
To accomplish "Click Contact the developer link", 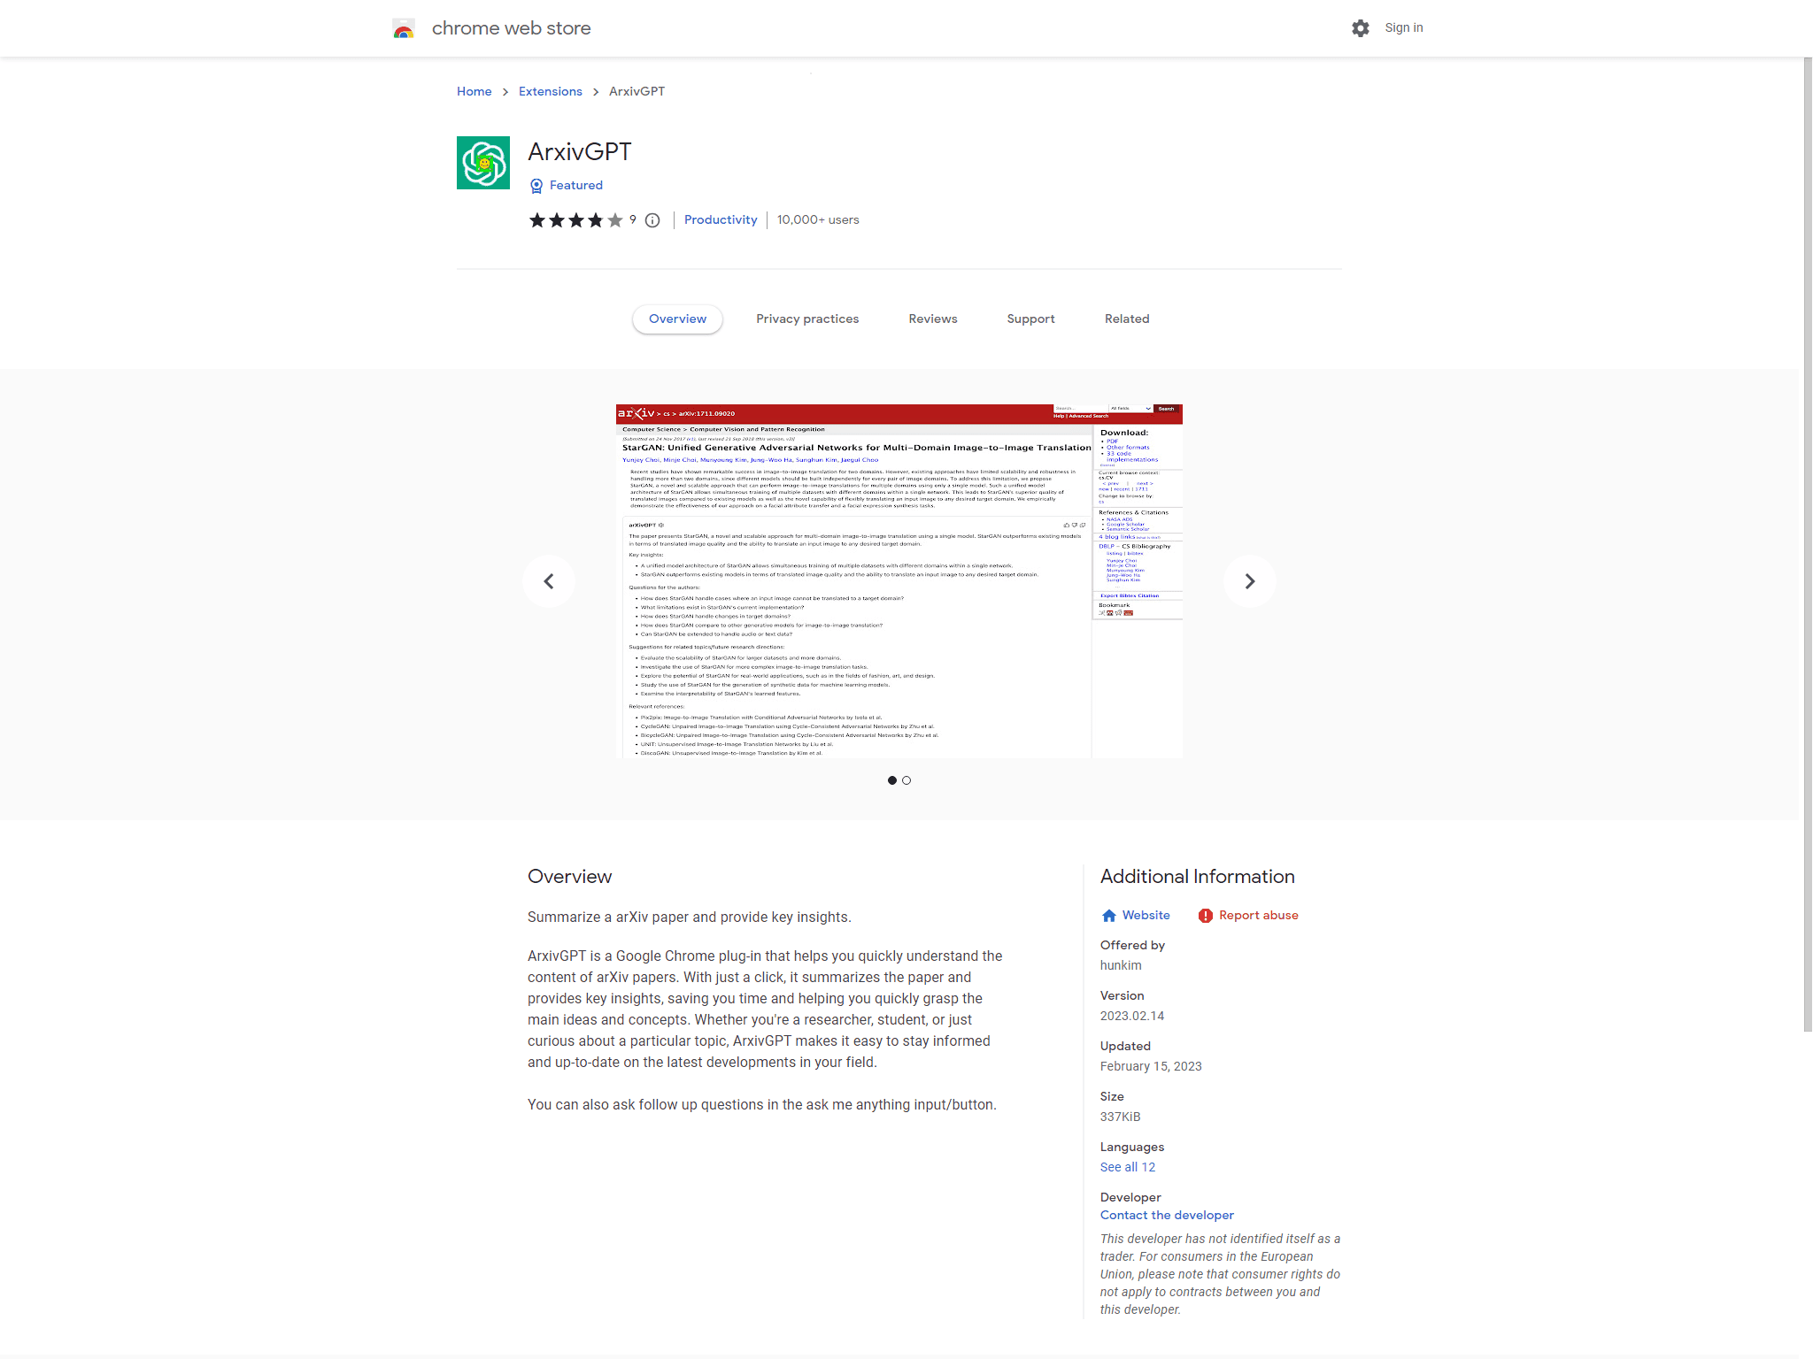I will pyautogui.click(x=1167, y=1216).
